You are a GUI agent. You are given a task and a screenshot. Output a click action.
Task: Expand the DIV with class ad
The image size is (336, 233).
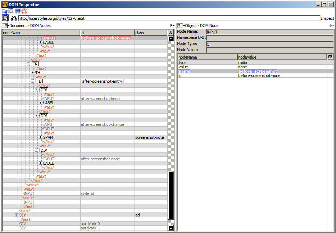click(x=17, y=215)
